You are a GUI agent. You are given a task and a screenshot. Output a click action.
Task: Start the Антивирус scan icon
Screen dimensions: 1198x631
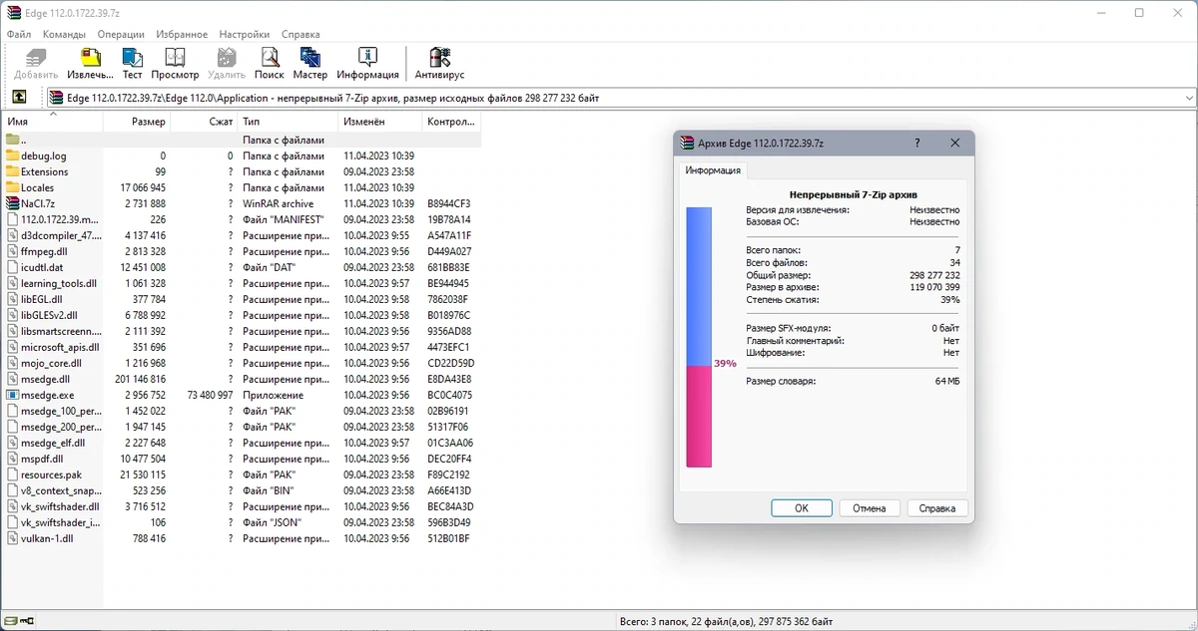click(439, 57)
